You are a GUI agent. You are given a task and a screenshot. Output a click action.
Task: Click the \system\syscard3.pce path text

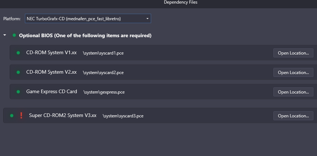(x=123, y=116)
